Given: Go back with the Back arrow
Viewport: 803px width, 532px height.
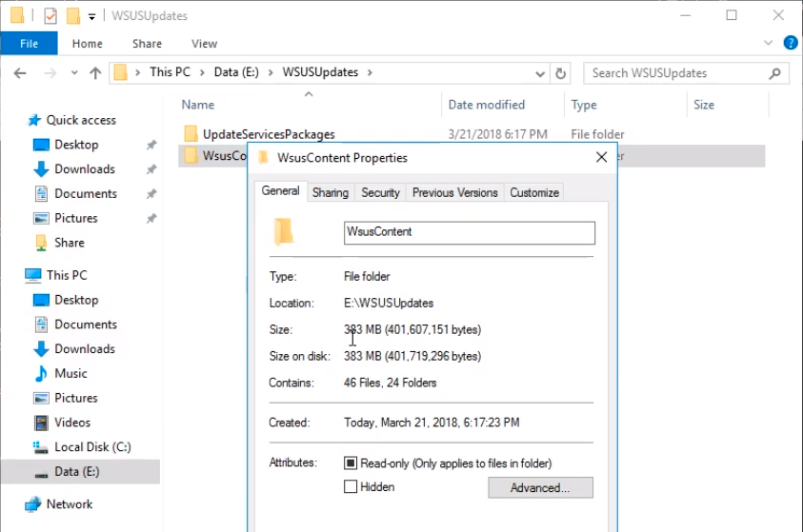Looking at the screenshot, I should click(x=20, y=73).
